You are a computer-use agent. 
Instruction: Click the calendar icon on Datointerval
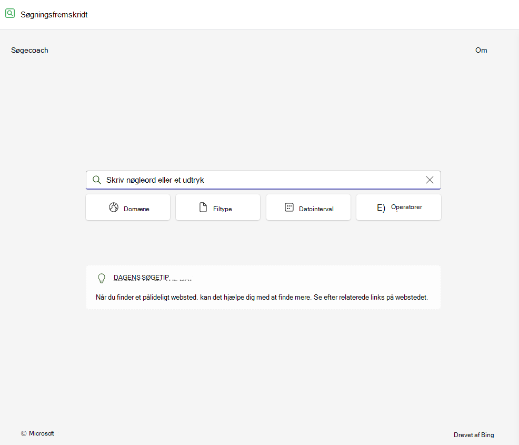coord(289,207)
